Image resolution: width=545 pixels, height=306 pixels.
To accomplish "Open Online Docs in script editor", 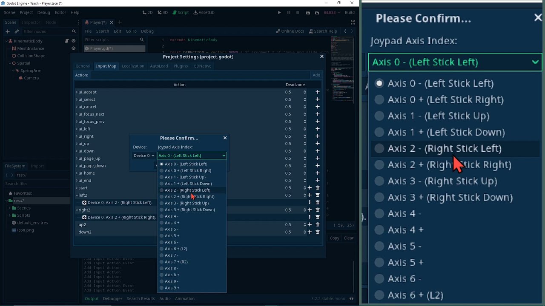I will (290, 31).
